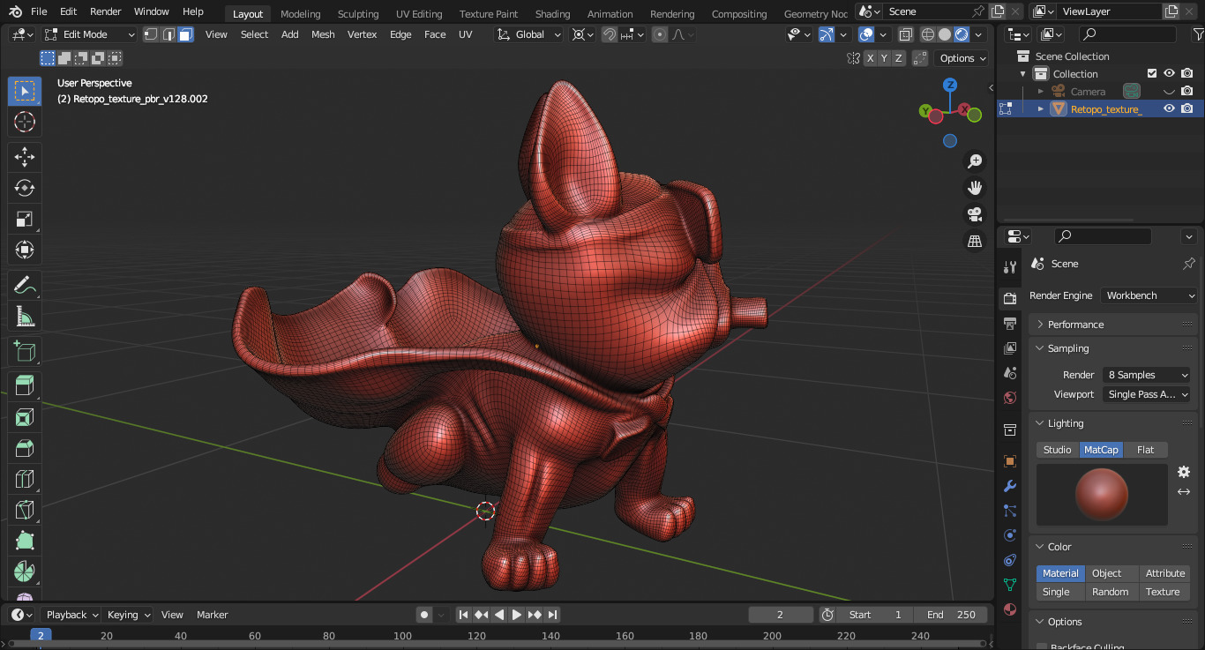1205x650 pixels.
Task: Click the viewport zoom magnifier icon
Action: [975, 161]
